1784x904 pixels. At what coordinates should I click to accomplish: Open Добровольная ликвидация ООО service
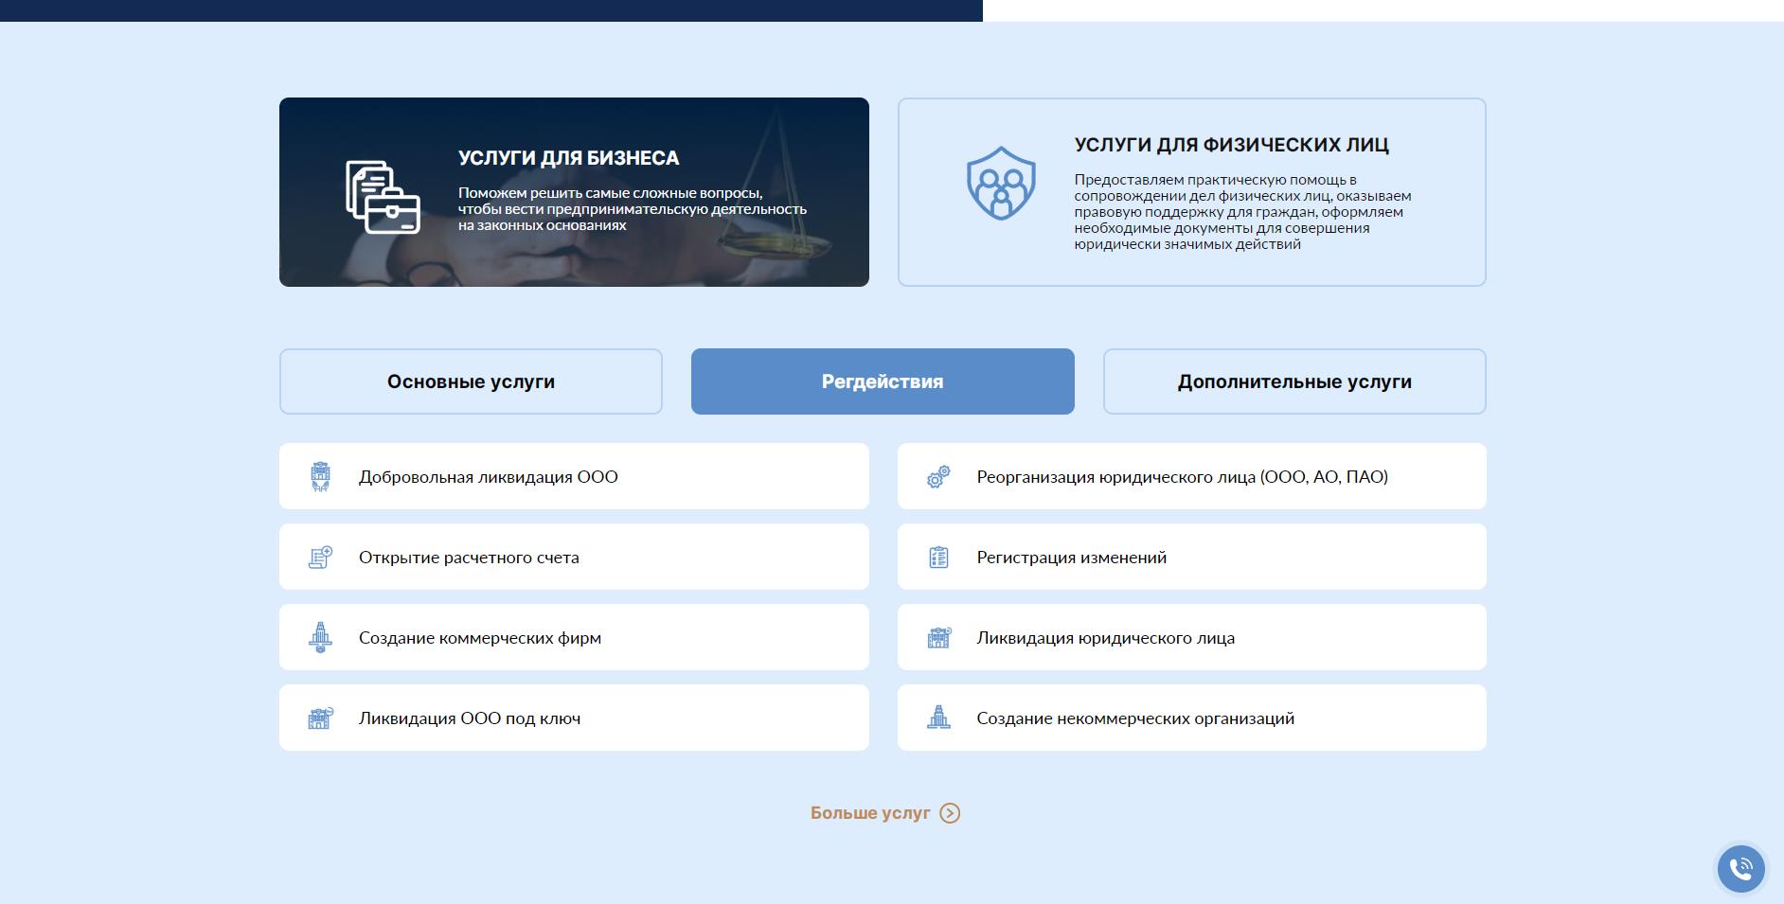[574, 476]
